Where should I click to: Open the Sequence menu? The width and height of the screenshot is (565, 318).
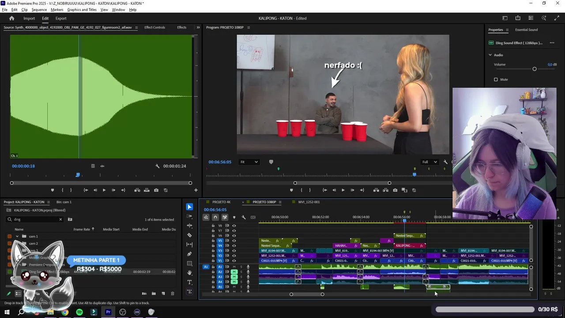coord(39,10)
